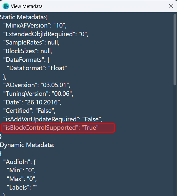Screen dimensions: 177x196
Task: Click the "TuningVersion": "00.06" line
Action: (38, 94)
